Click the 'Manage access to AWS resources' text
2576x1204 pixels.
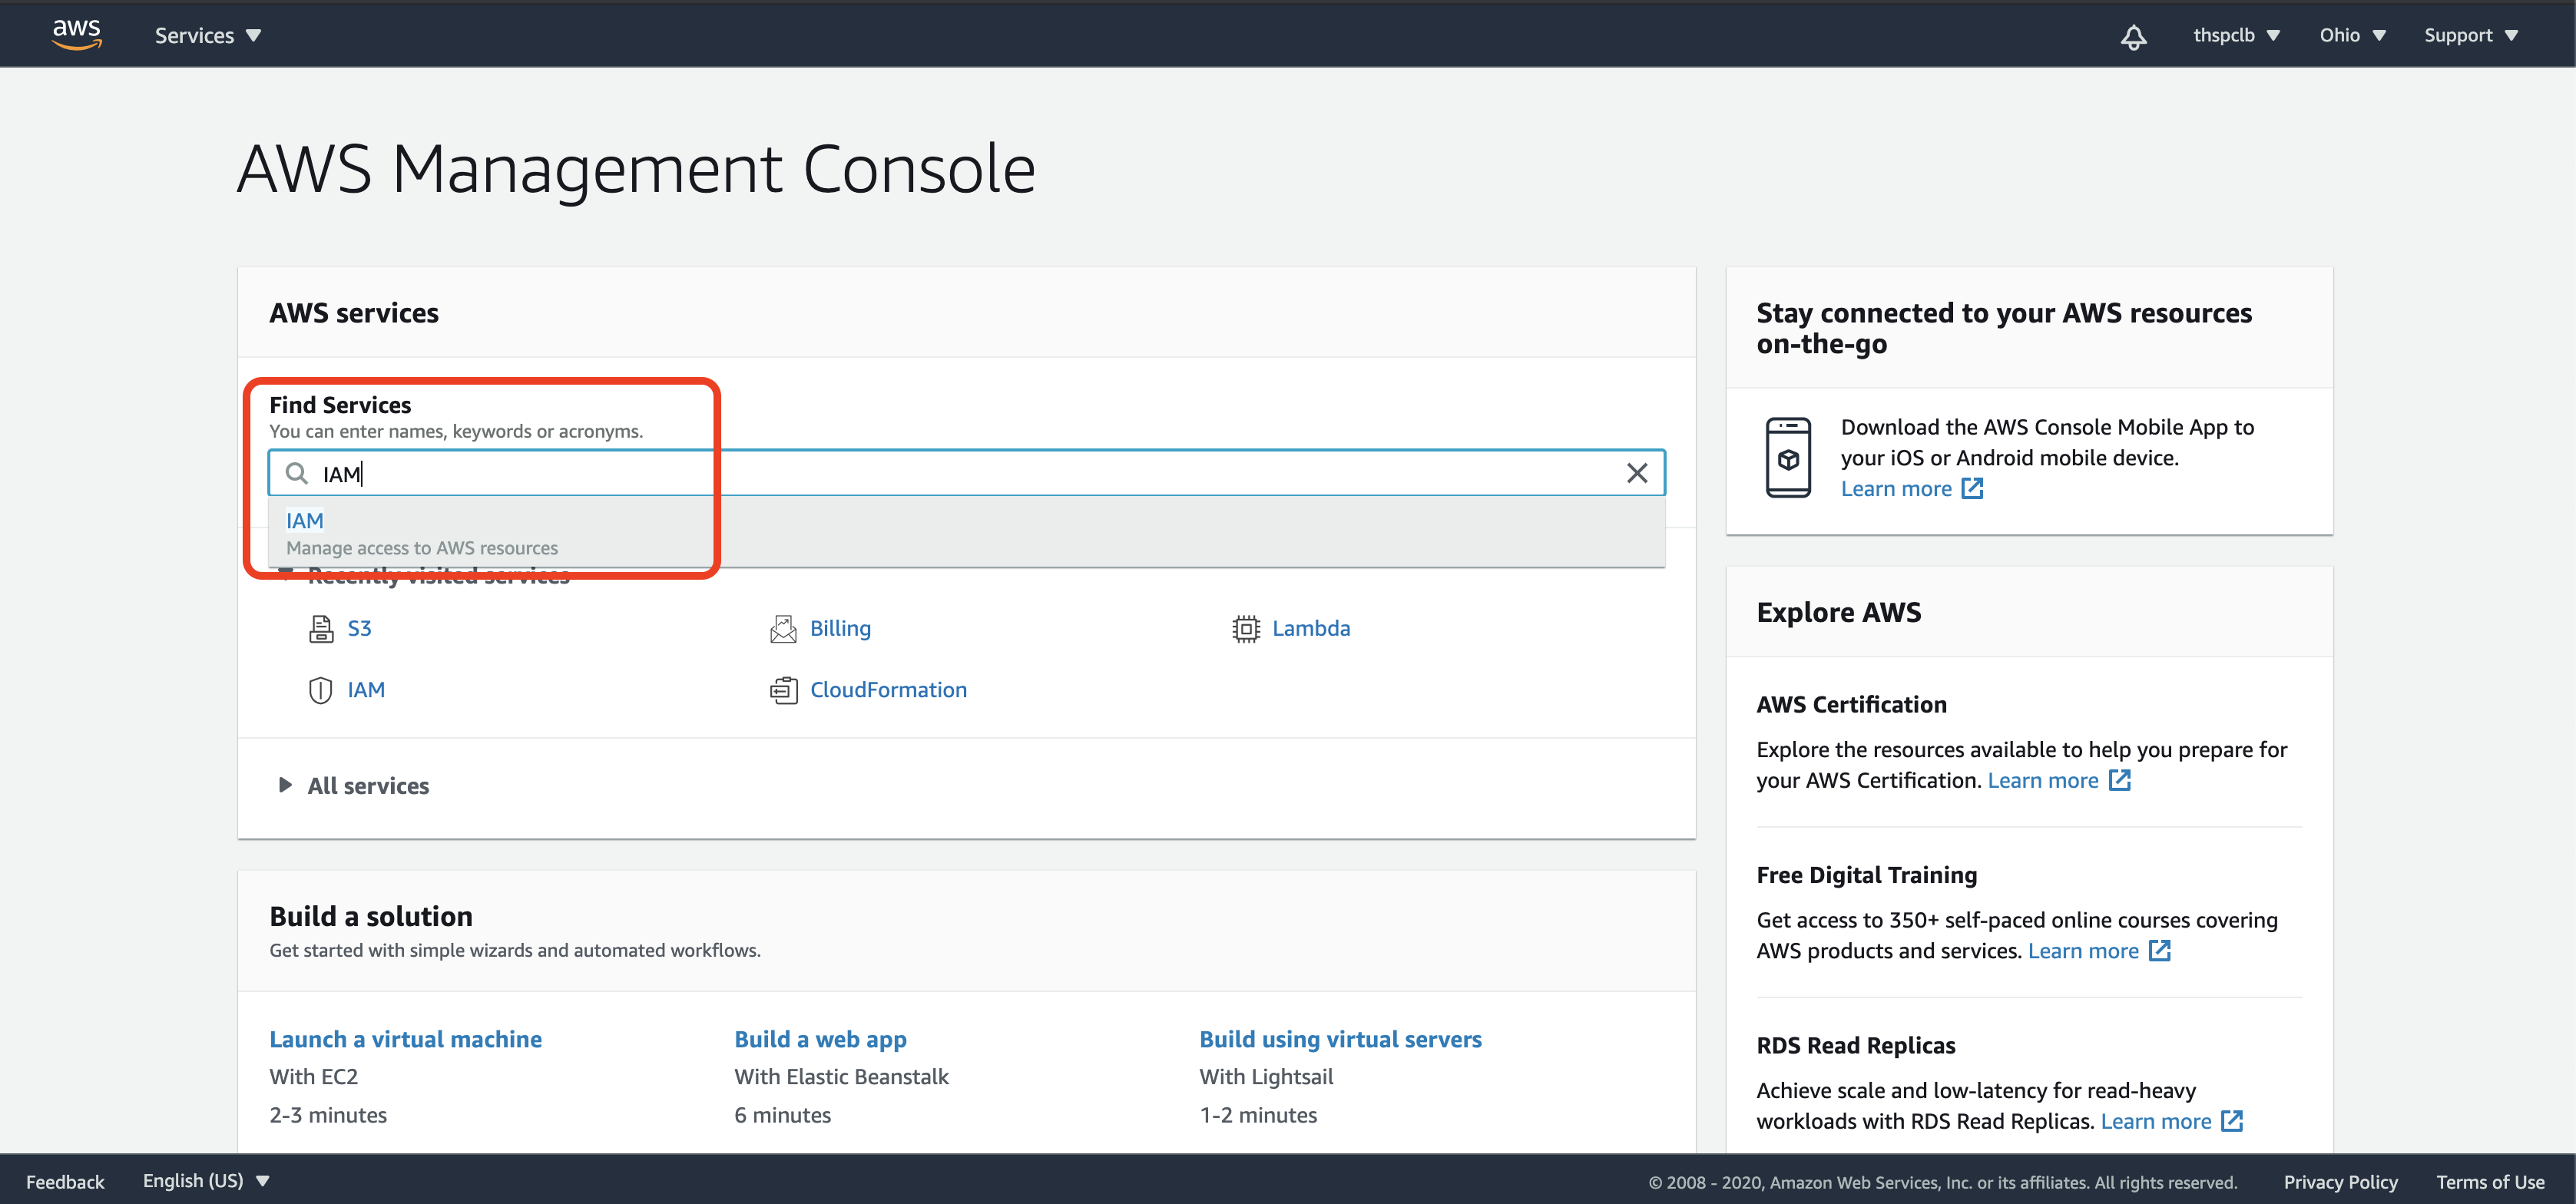click(422, 548)
